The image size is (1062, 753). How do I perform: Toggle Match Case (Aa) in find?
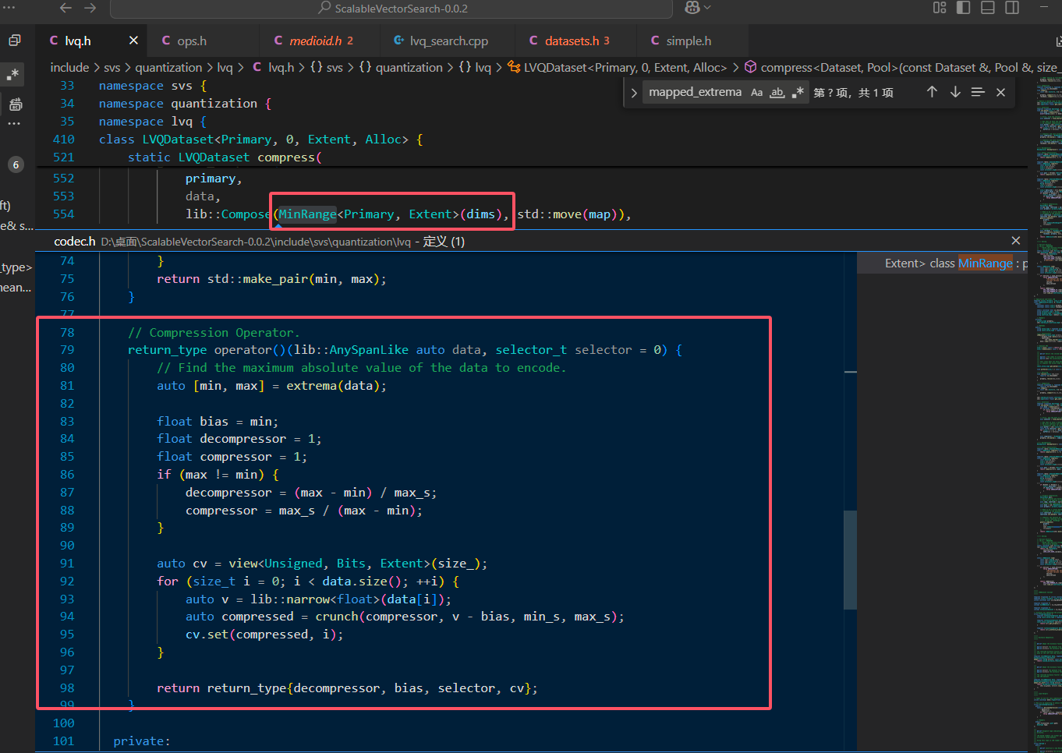756,92
